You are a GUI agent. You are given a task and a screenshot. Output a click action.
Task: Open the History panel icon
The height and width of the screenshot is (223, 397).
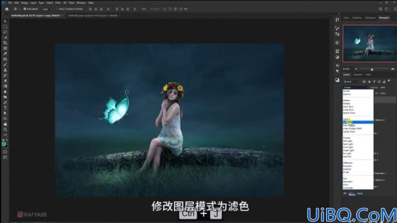(337, 20)
